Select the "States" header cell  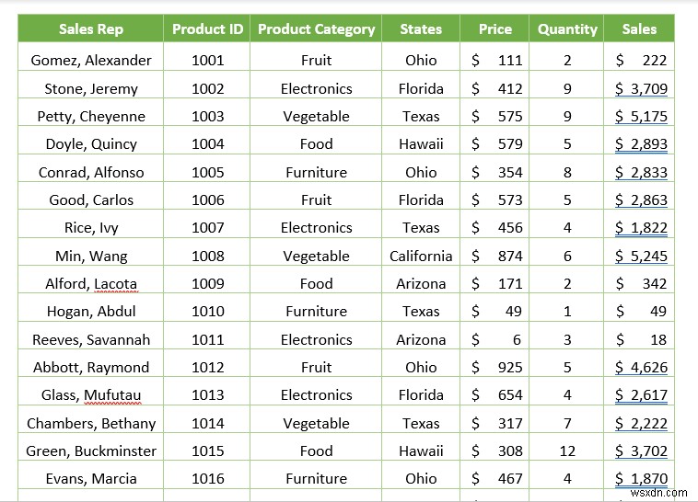(421, 29)
